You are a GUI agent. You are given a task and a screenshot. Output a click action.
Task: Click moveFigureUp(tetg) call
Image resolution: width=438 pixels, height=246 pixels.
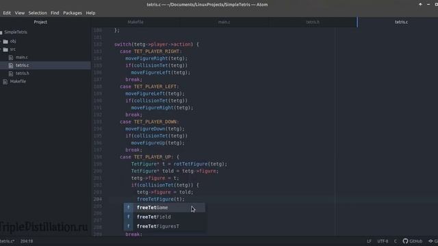(x=158, y=143)
